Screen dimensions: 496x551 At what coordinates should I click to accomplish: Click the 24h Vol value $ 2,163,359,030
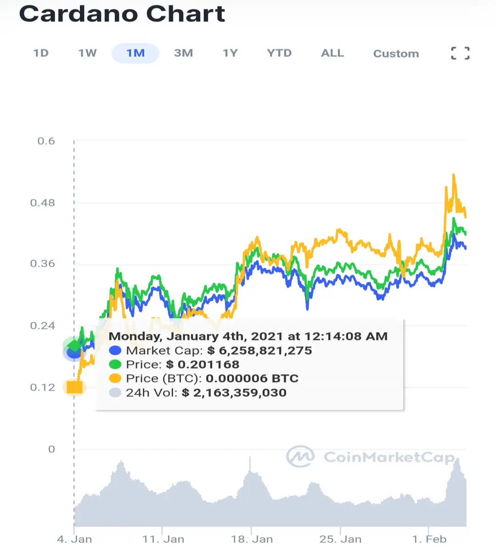tap(234, 393)
